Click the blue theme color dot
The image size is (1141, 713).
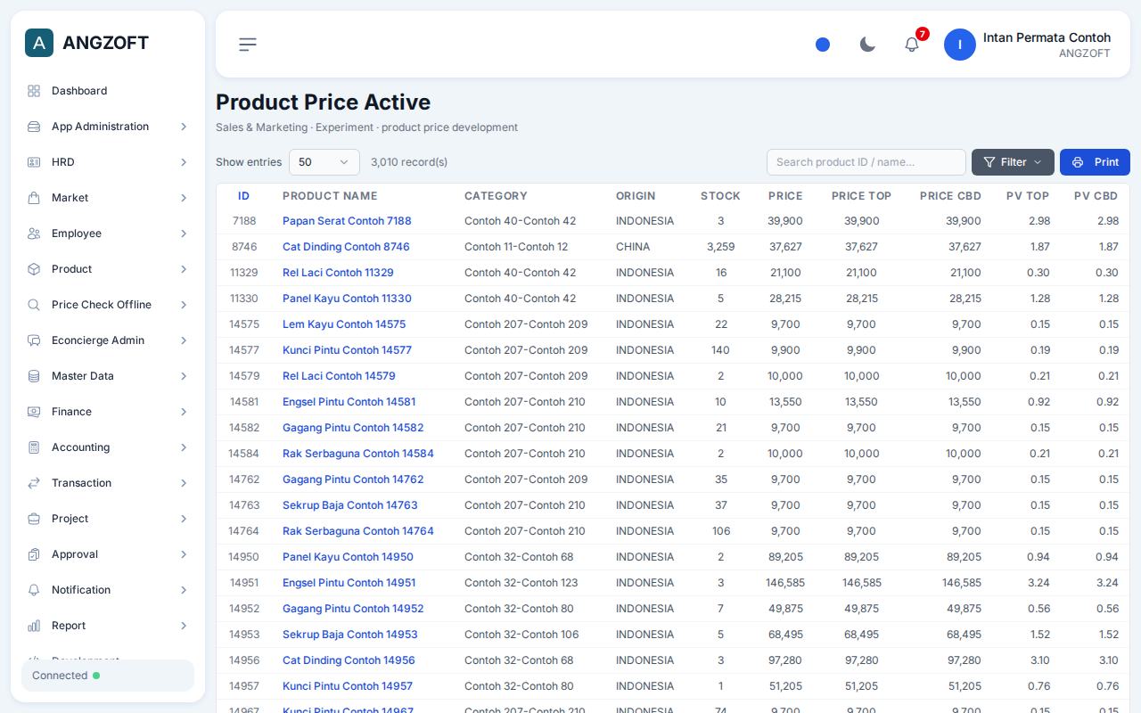(823, 45)
